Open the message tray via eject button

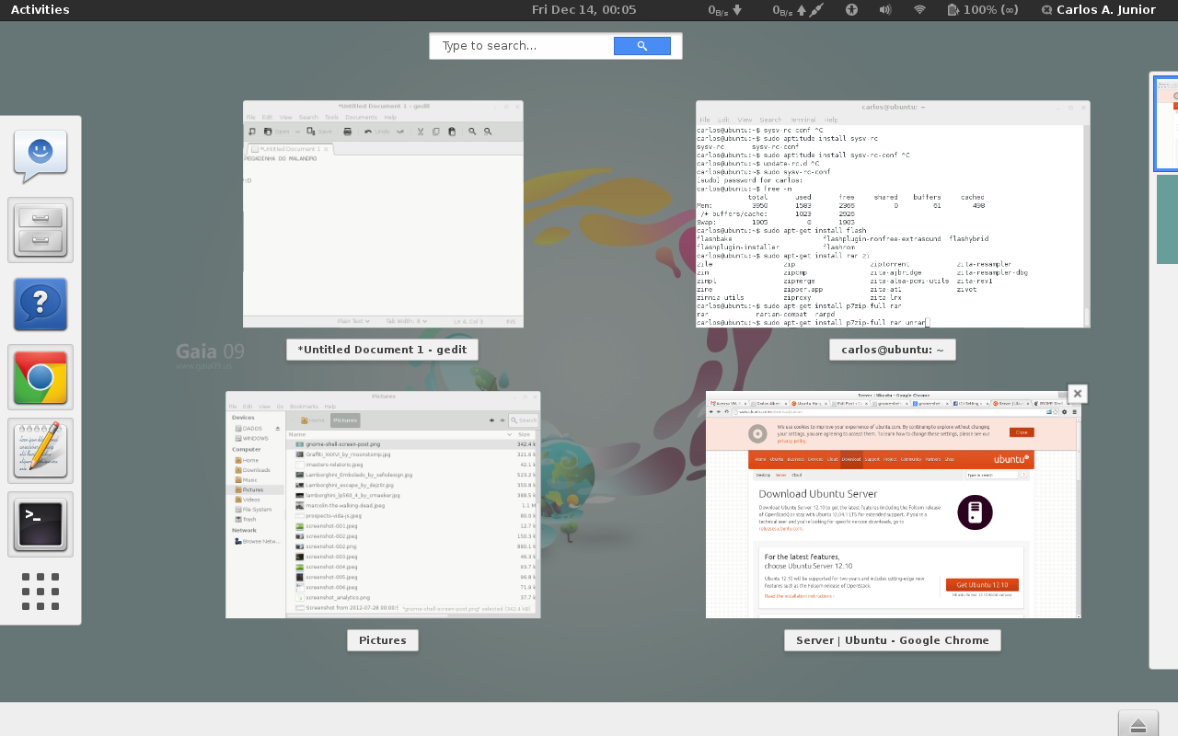click(1138, 724)
